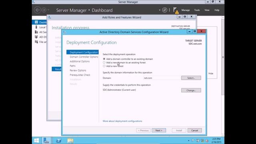The width and height of the screenshot is (256, 144).
Task: Go to Review Options step
Action: click(x=78, y=70)
